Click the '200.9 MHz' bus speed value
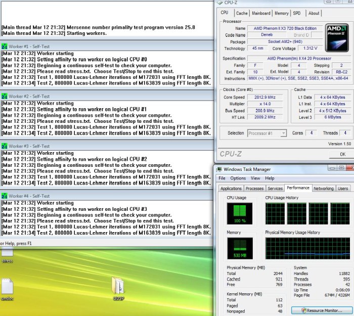Viewport: 354px width, 316px height. 265,111
